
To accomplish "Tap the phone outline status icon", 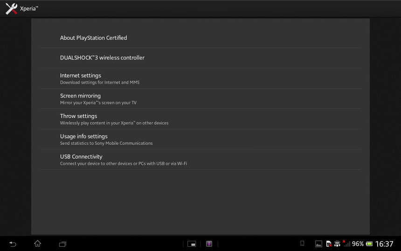I will click(x=302, y=243).
